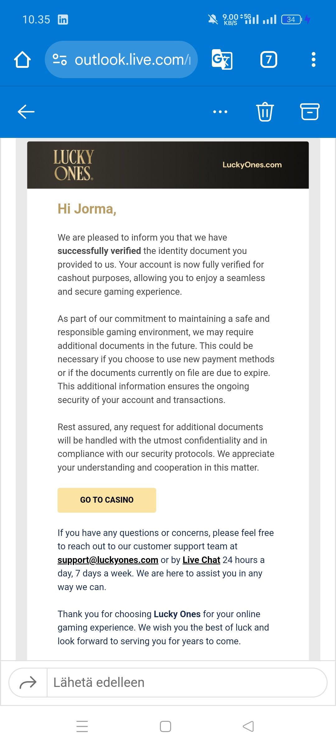
Task: Open Google Translate icon in toolbar
Action: pos(222,59)
